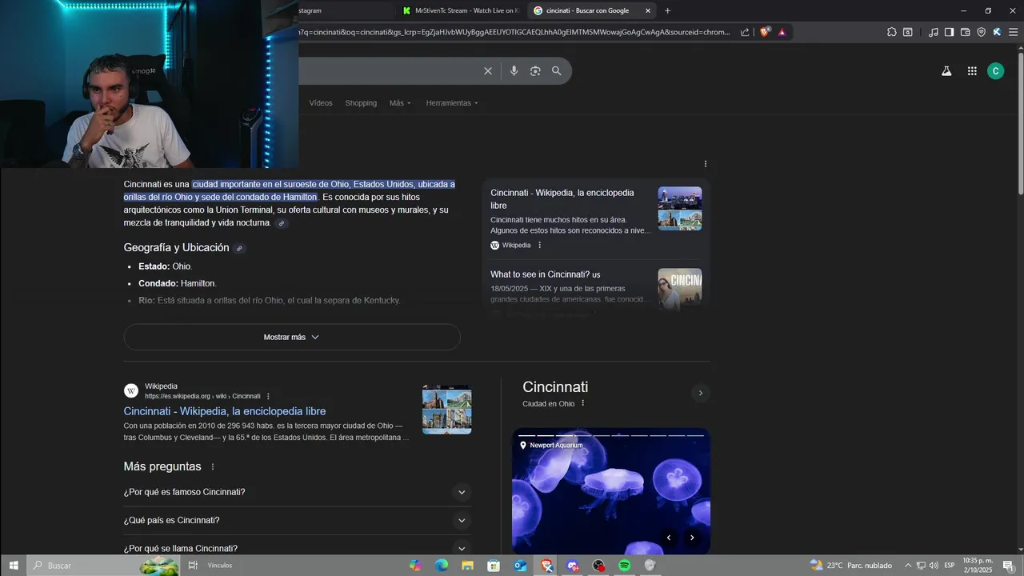This screenshot has height=576, width=1024.
Task: Expand ¿Por qué se llama Cincinnati? question
Action: 298,548
